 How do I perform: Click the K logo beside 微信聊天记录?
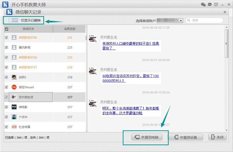point(9,12)
